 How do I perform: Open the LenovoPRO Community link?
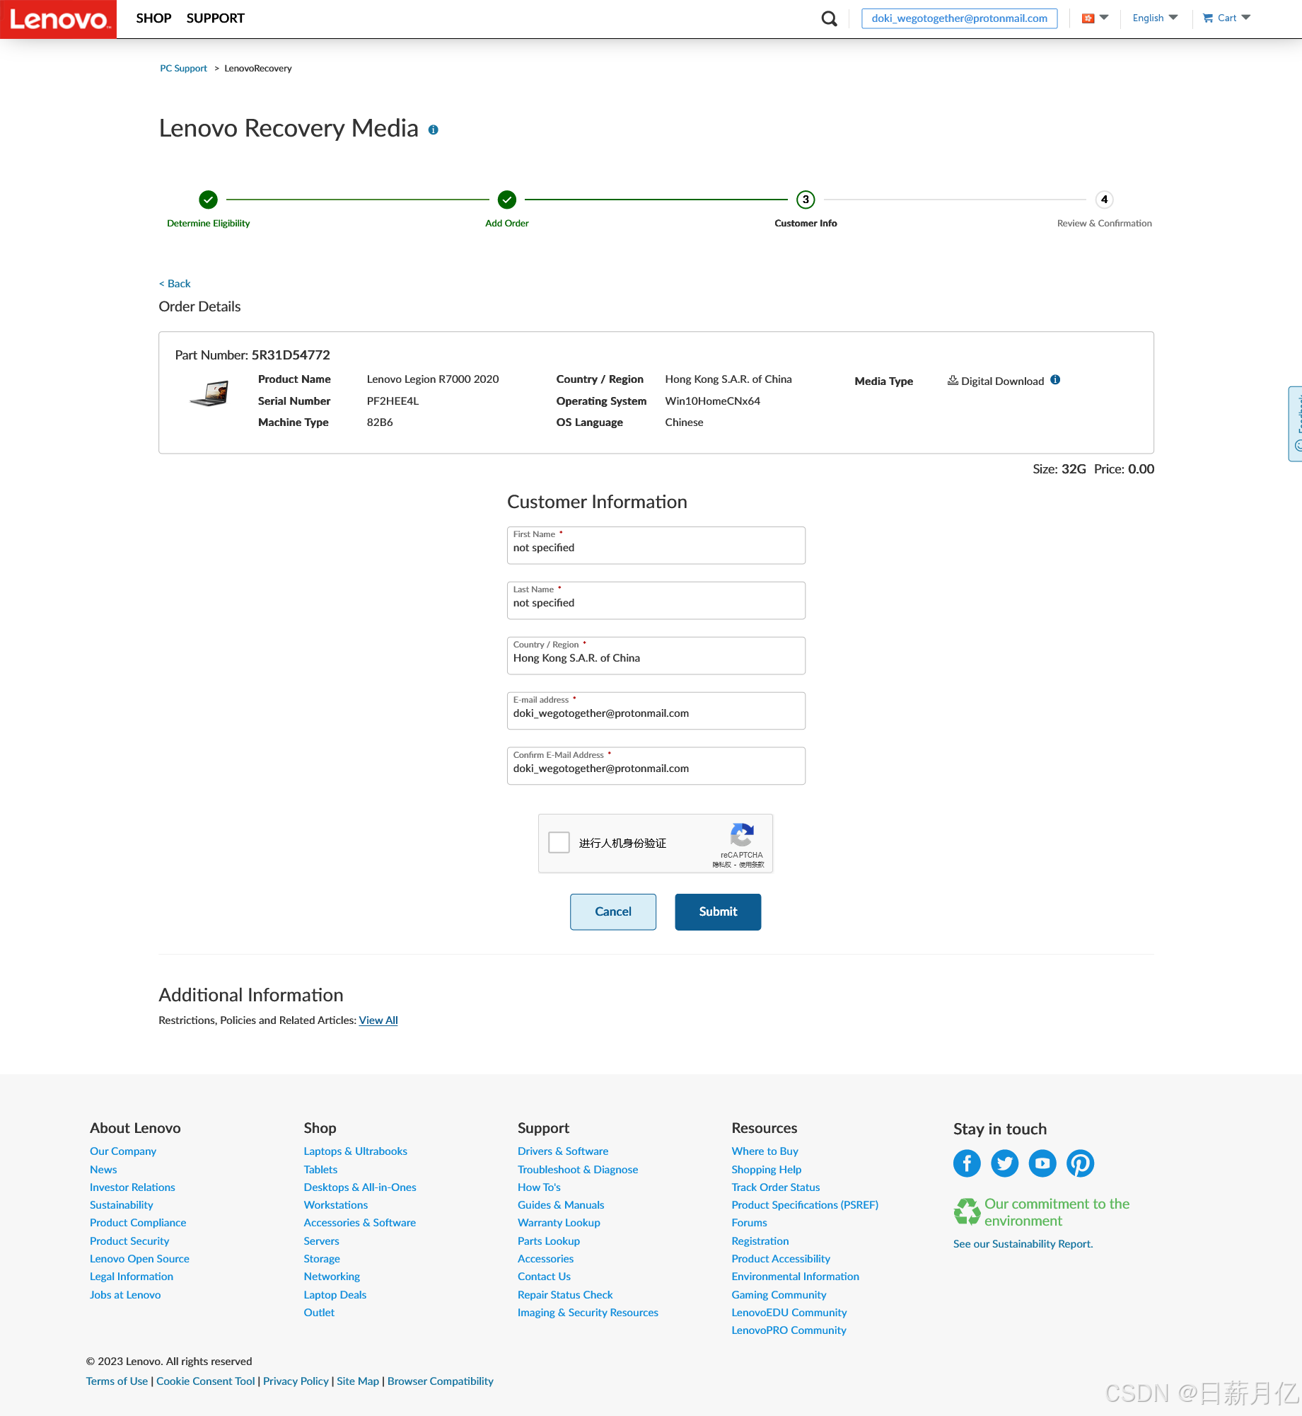[x=789, y=1330]
